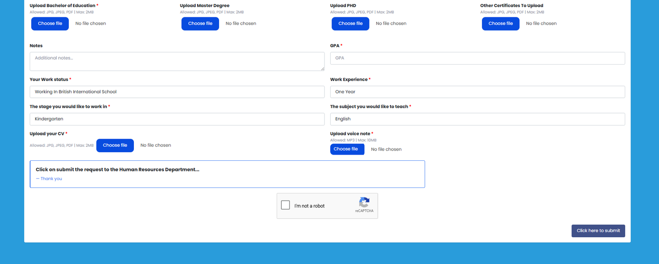Choose file for CV upload
659x264 pixels.
(115, 145)
